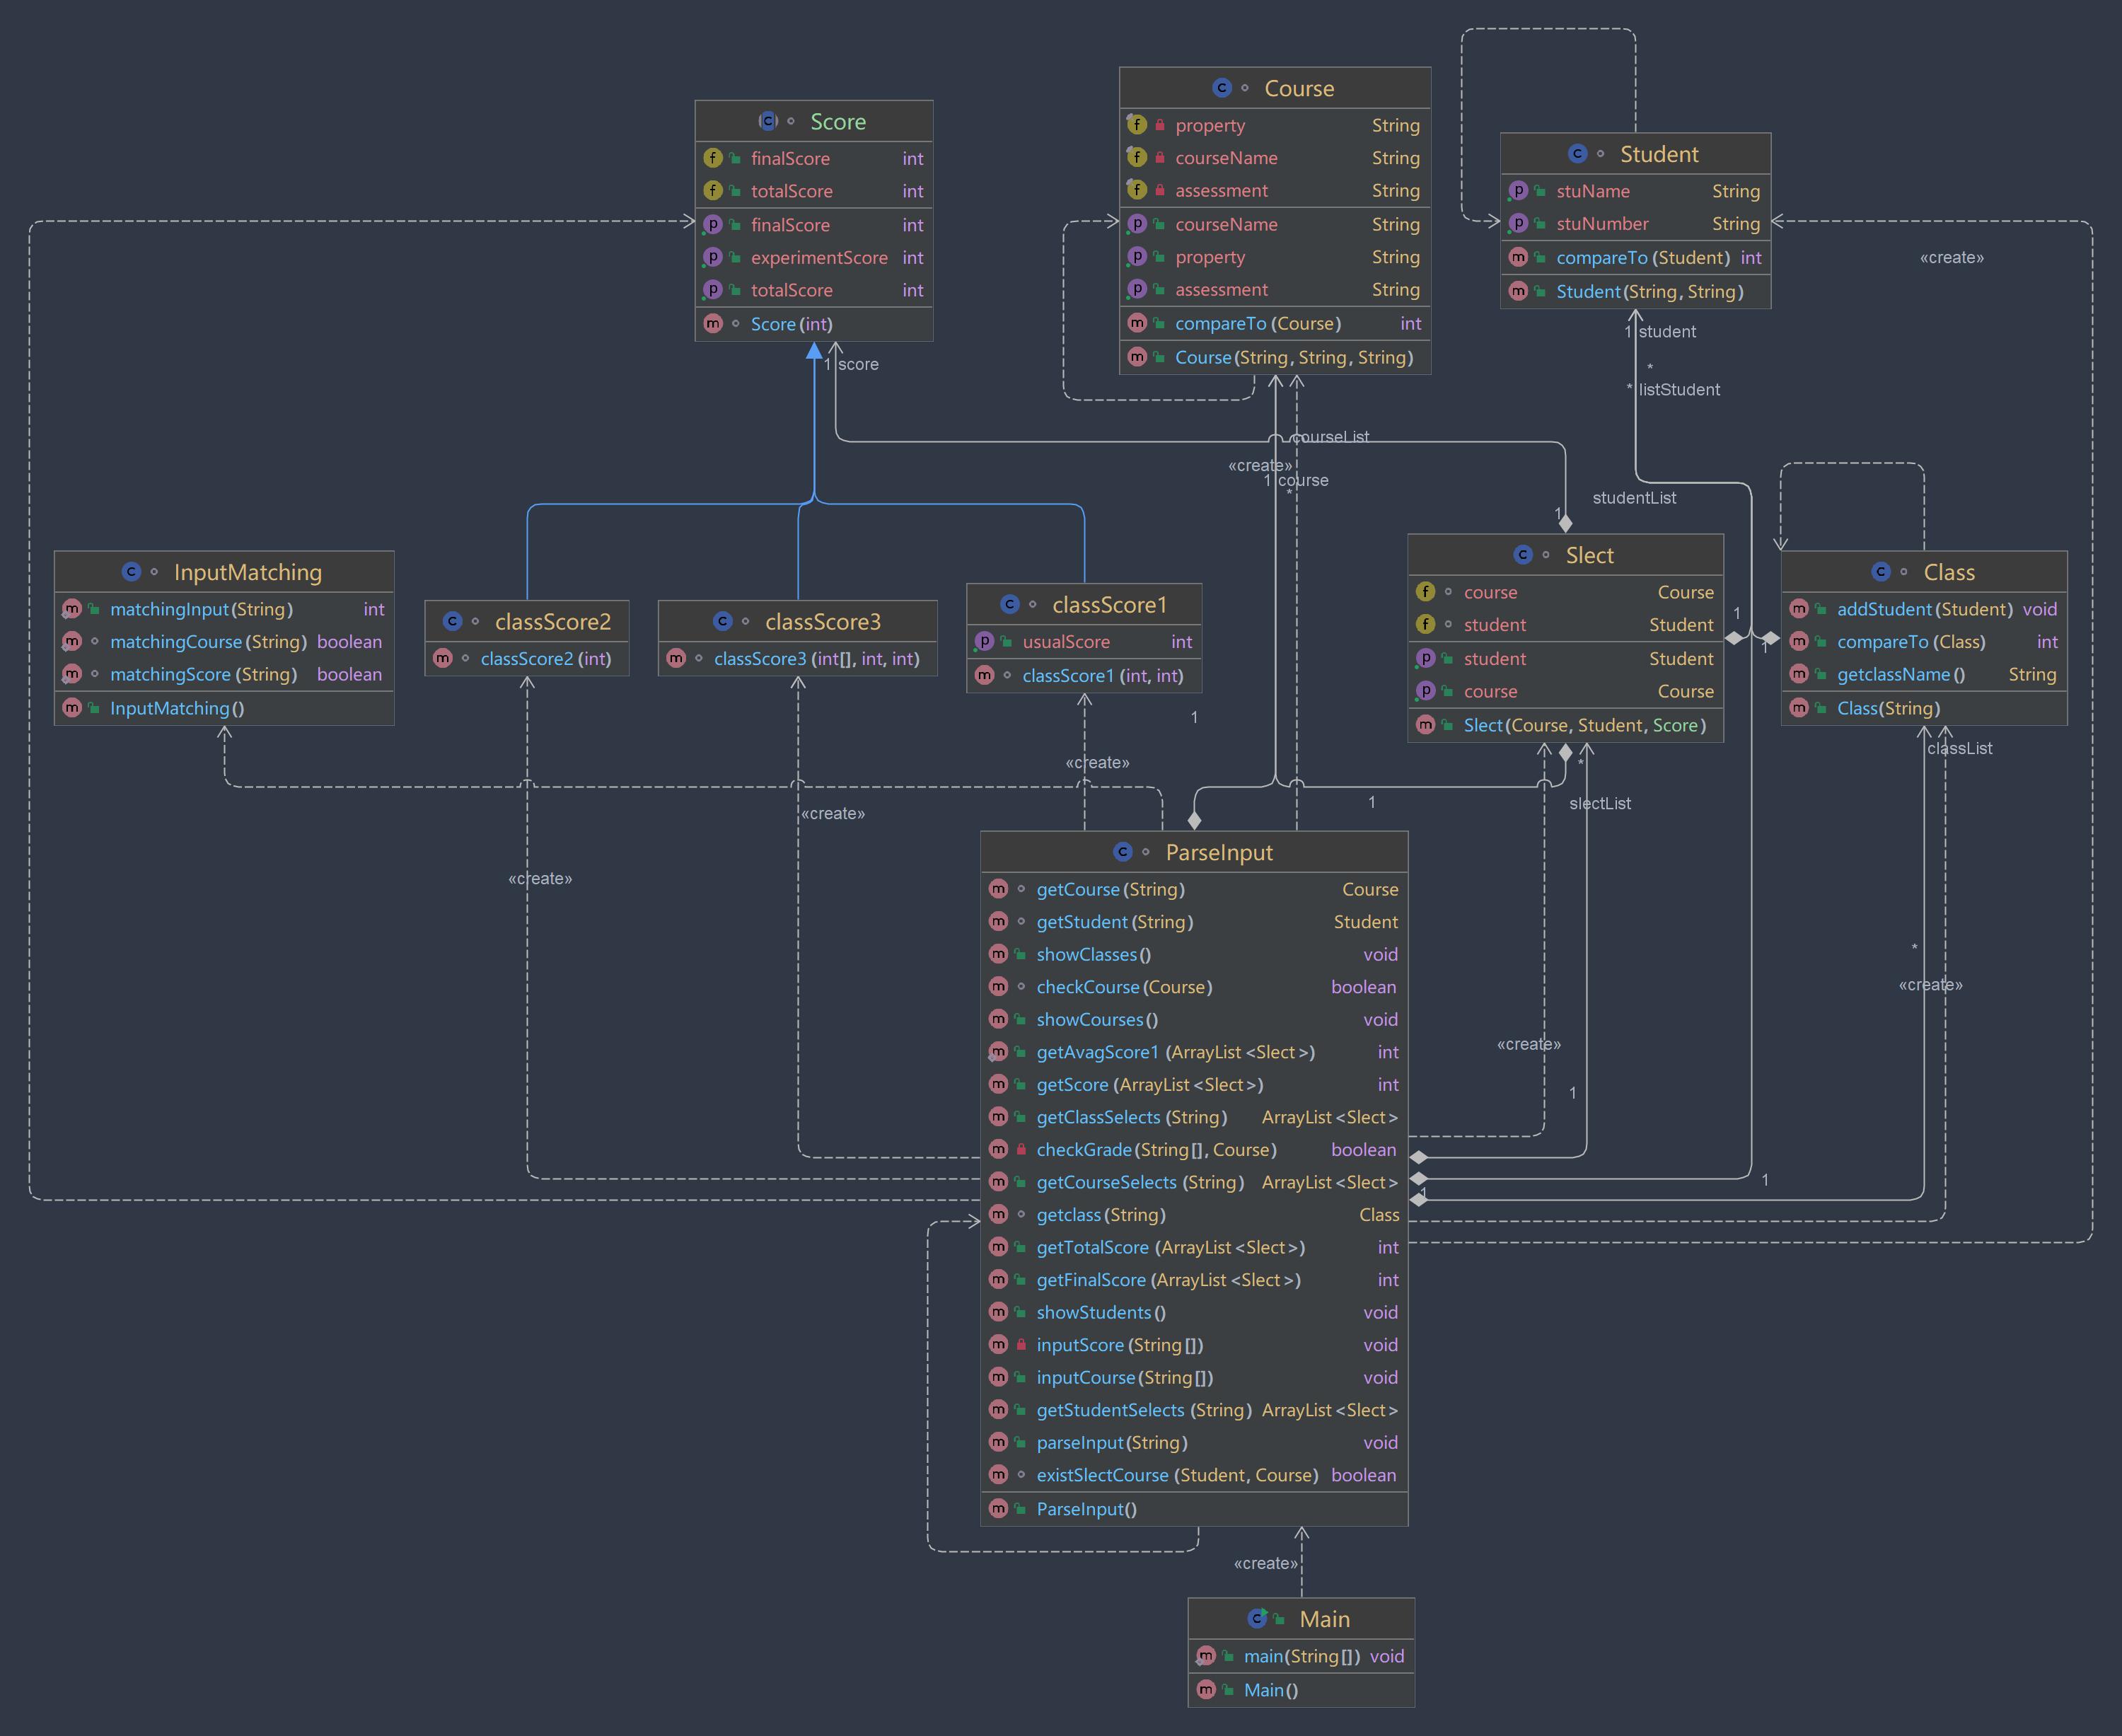Click the InputMatching class icon
The width and height of the screenshot is (2122, 1736).
pyautogui.click(x=131, y=571)
